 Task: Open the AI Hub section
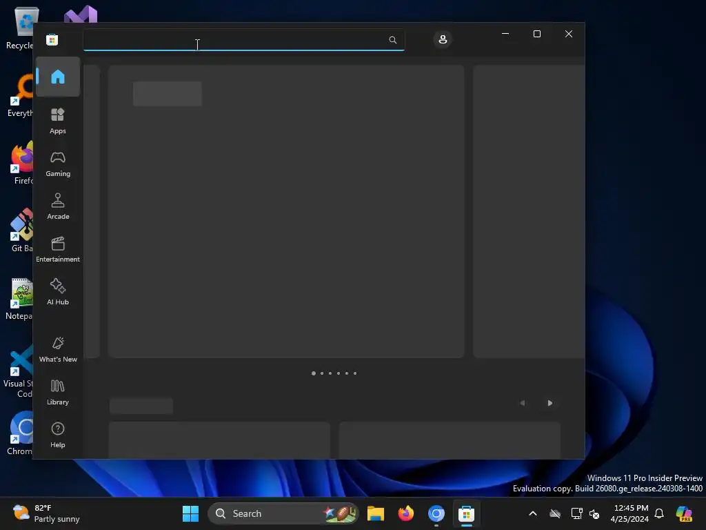(58, 292)
